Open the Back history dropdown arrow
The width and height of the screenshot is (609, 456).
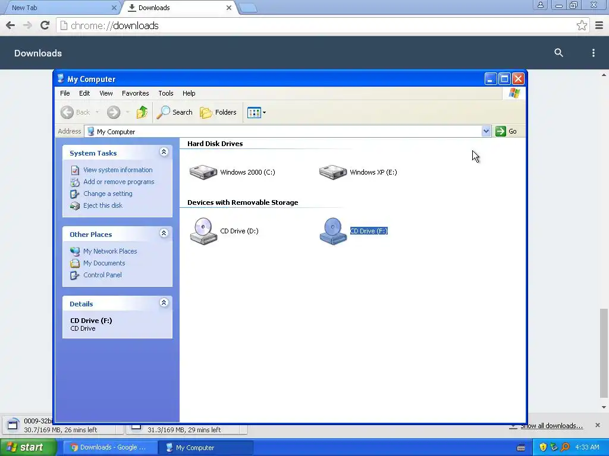point(97,112)
